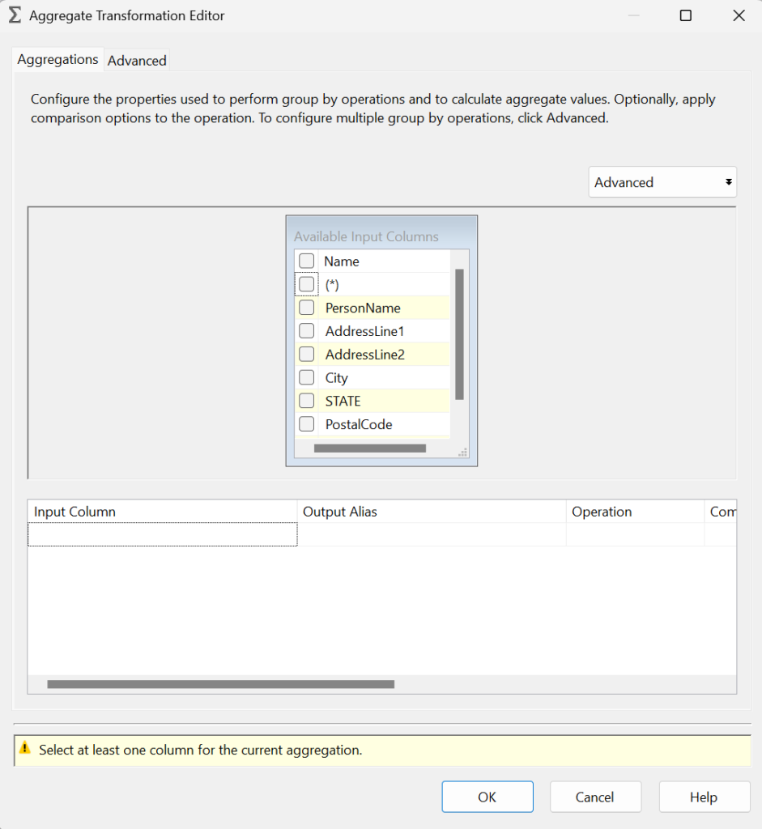
Task: Open the empty Input Column cell dropdown
Action: (x=162, y=534)
